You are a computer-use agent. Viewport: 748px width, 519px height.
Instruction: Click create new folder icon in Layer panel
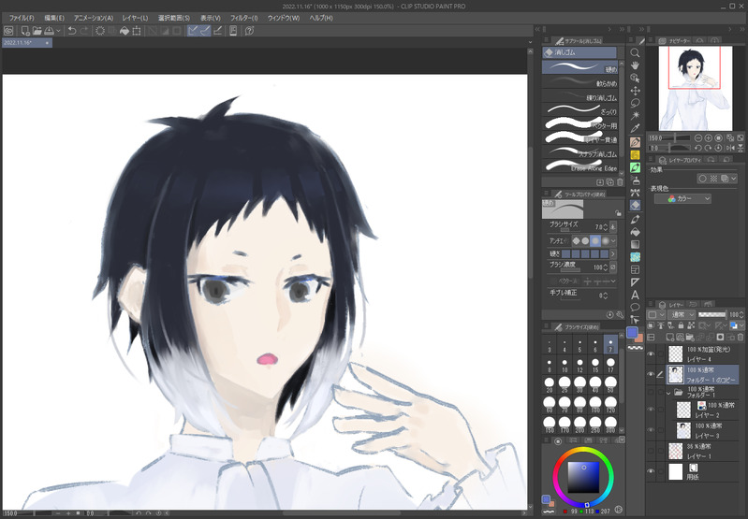(x=690, y=337)
